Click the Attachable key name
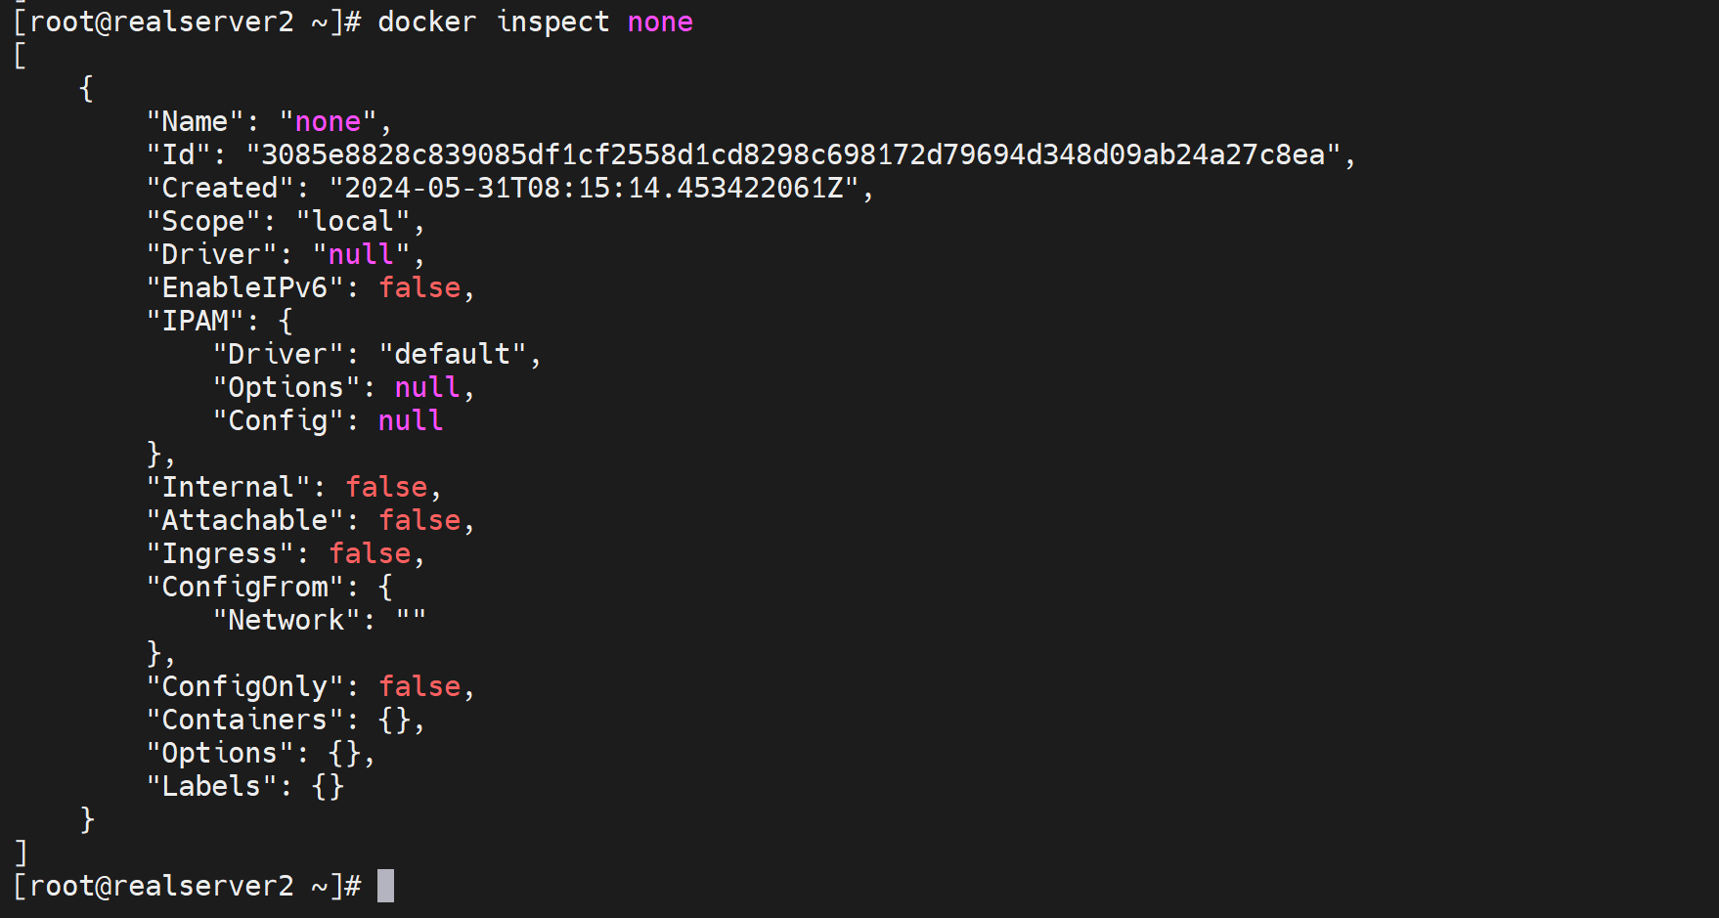Screen dimensions: 1719x918 tap(244, 520)
